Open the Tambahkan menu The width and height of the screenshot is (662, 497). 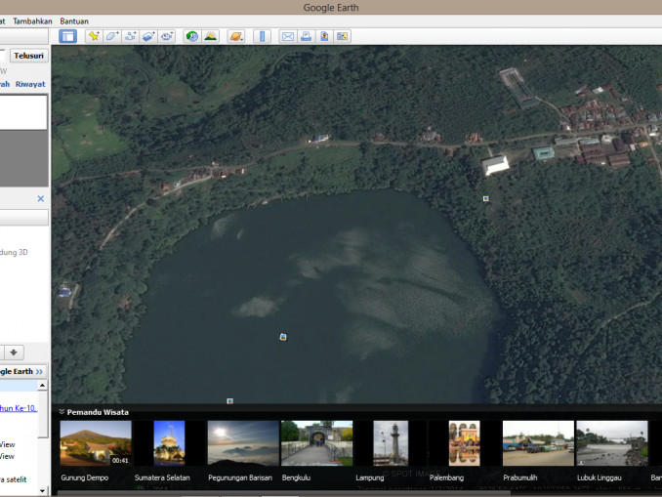tap(32, 21)
